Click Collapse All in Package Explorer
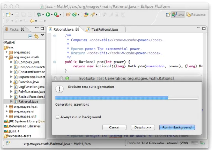The image size is (212, 150). (x=30, y=36)
